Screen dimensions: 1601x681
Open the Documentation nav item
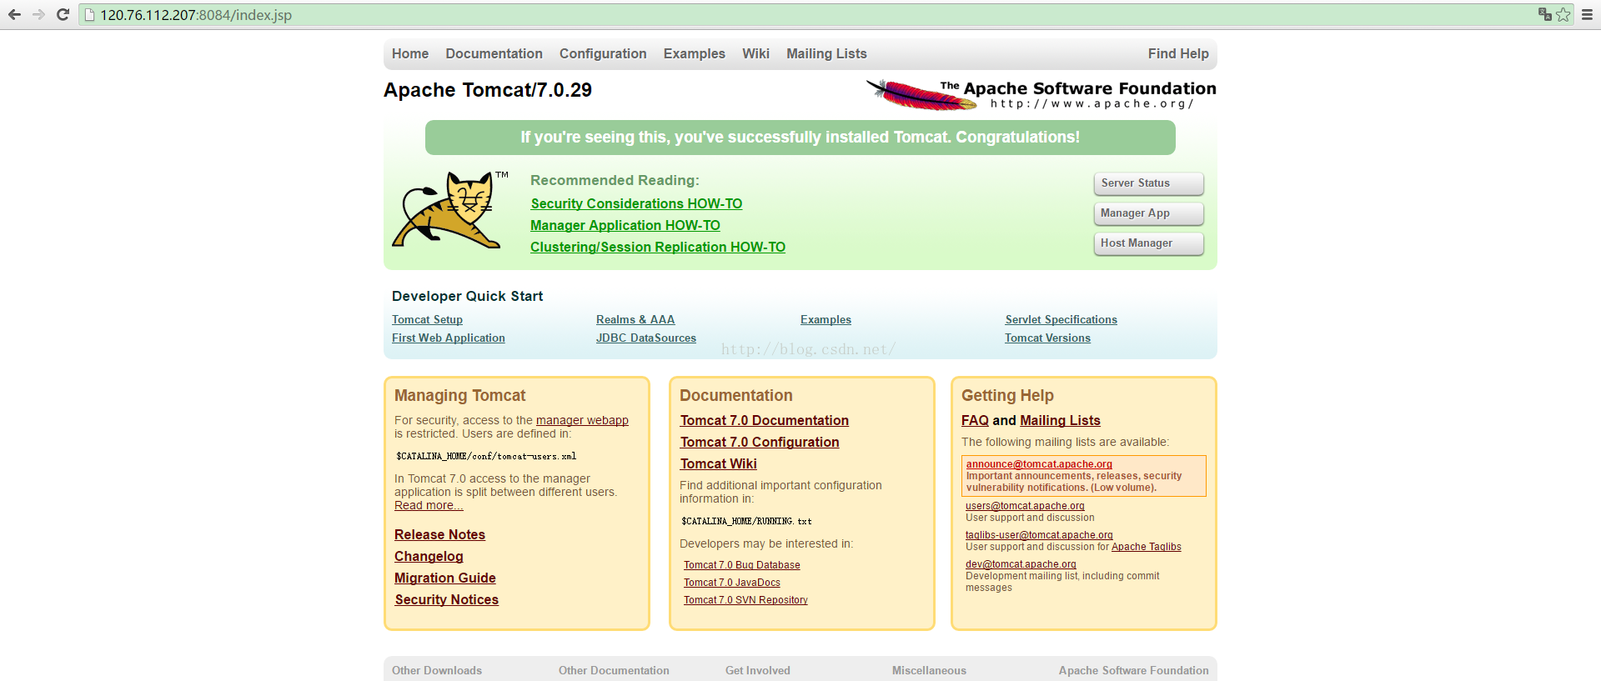494,53
